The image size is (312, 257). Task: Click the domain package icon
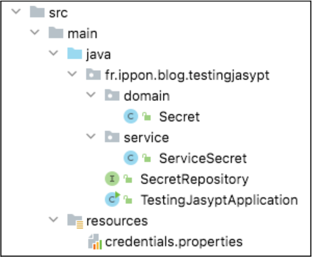pyautogui.click(x=113, y=96)
